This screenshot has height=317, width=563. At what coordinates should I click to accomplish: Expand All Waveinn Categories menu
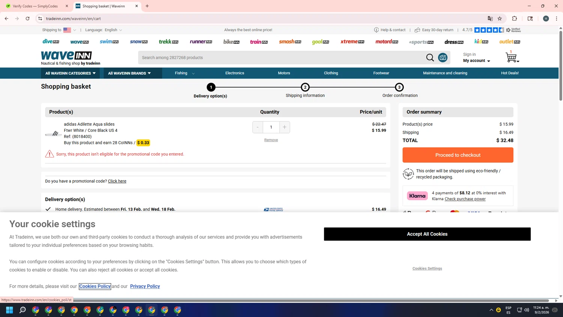(x=70, y=73)
